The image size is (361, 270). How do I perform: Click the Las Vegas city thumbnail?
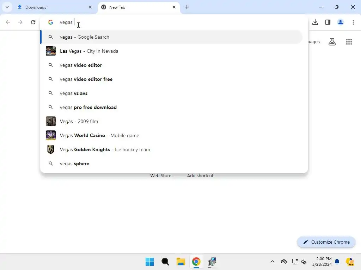pos(51,51)
